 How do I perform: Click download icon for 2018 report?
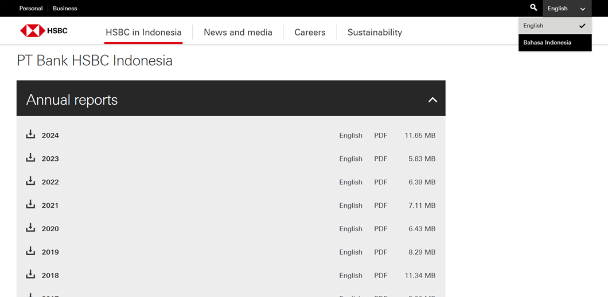tap(30, 274)
